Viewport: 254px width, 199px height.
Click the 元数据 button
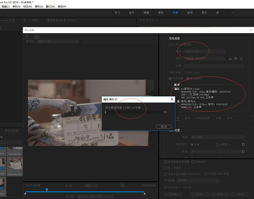point(173,194)
